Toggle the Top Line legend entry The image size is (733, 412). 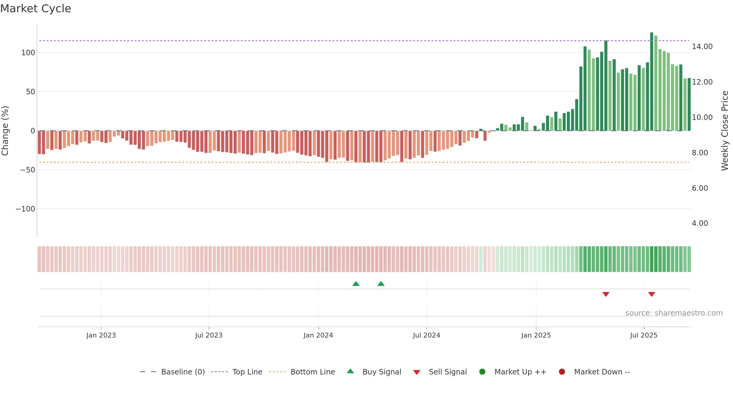click(x=237, y=372)
